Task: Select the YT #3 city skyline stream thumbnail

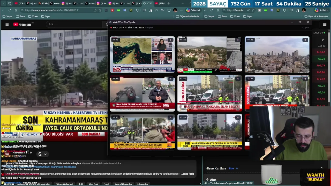Action: 277,55
